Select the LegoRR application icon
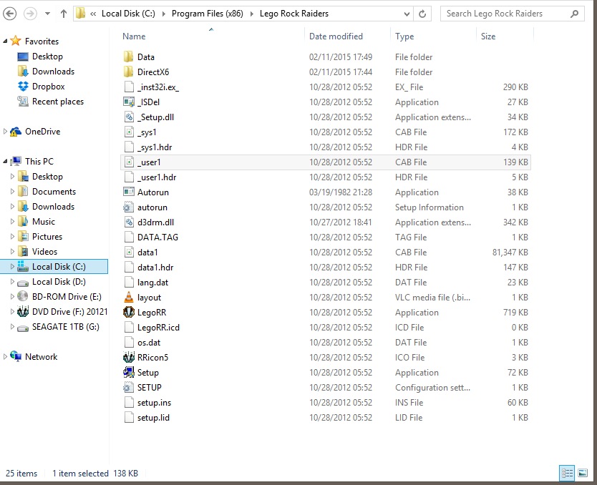The image size is (597, 485). tap(129, 313)
